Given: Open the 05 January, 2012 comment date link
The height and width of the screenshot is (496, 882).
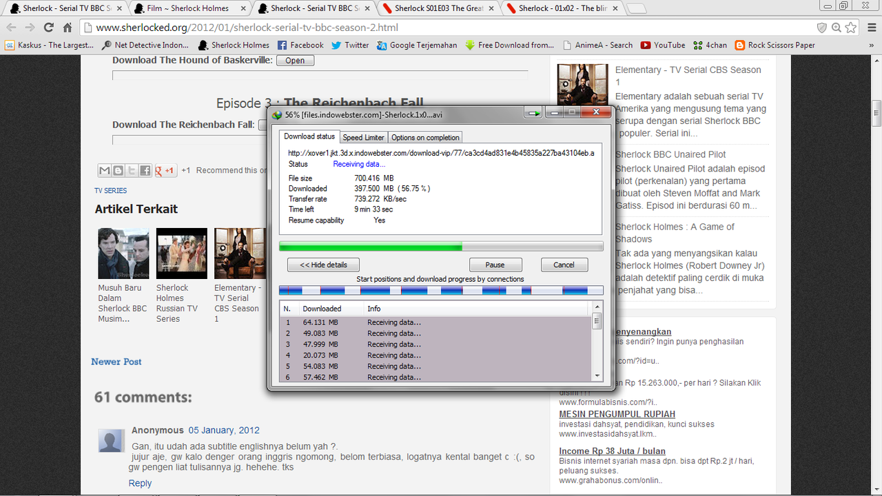Looking at the screenshot, I should pyautogui.click(x=224, y=430).
